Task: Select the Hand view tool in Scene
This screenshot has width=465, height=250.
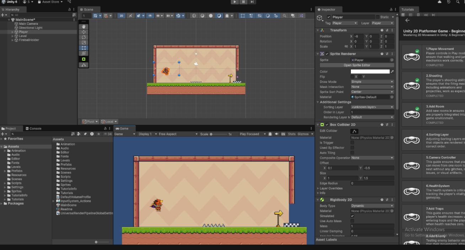Action: point(84,27)
